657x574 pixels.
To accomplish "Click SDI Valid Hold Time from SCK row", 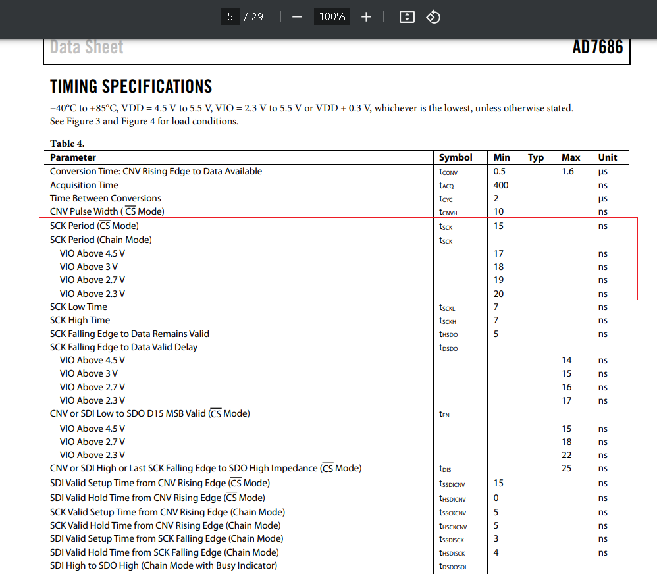I will (165, 553).
